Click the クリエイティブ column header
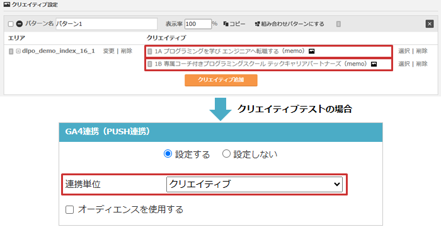441x227 pixels. tap(166, 38)
